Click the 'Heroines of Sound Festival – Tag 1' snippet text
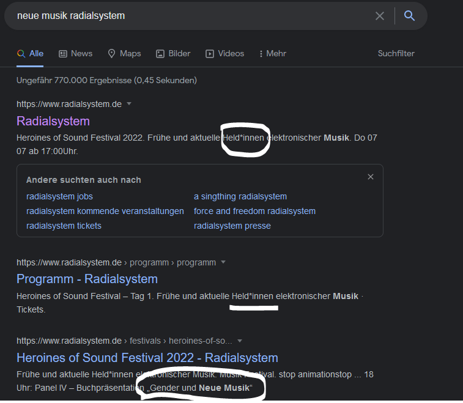The width and height of the screenshot is (463, 403). (84, 296)
